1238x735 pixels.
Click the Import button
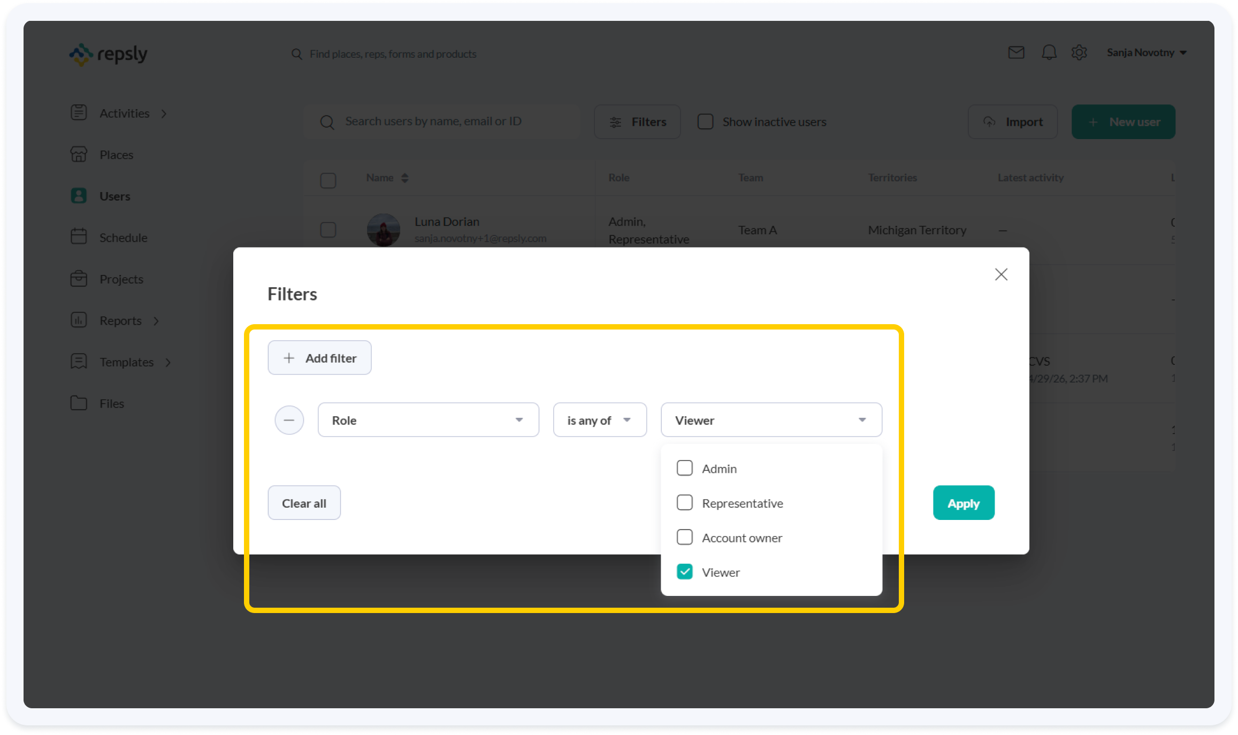1012,121
